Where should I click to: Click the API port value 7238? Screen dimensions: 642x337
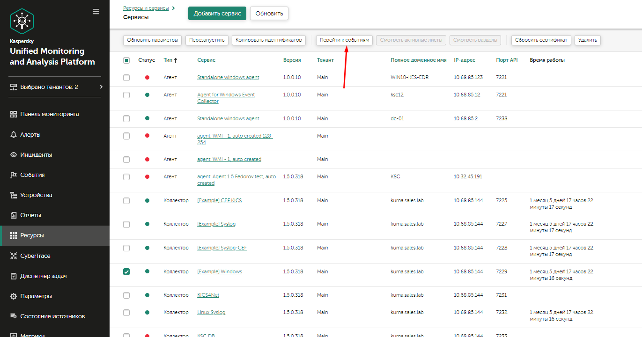[x=502, y=119]
